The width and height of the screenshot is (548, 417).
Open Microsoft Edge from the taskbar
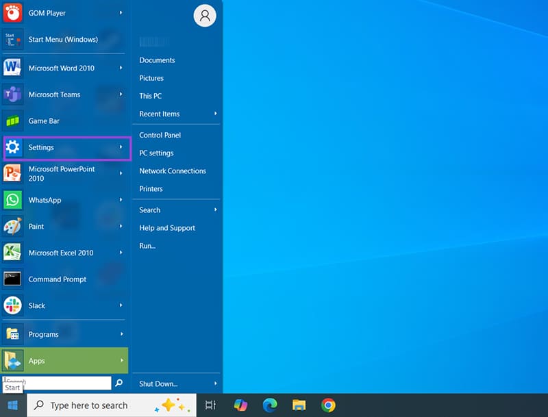coord(270,405)
